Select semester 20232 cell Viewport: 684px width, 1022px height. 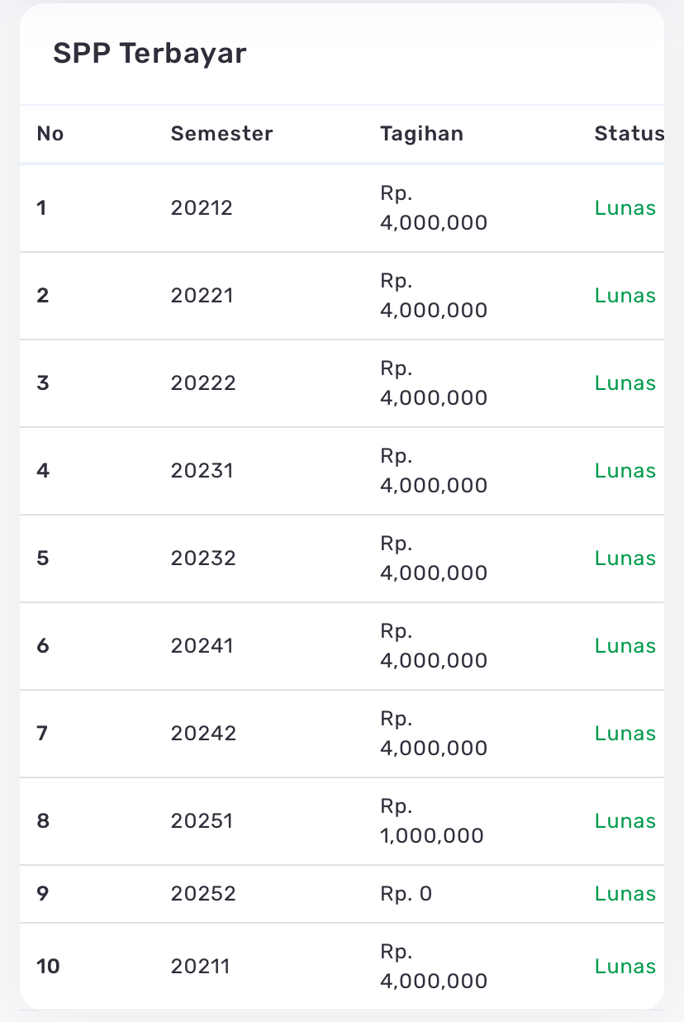[203, 559]
